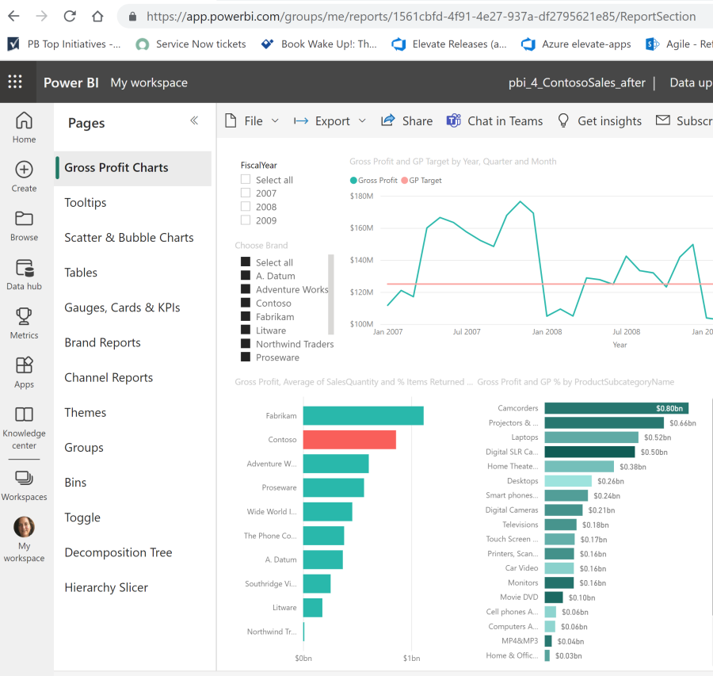Select the Fabrikam bar in brand chart
Screen dimensions: 713x676
coord(364,416)
